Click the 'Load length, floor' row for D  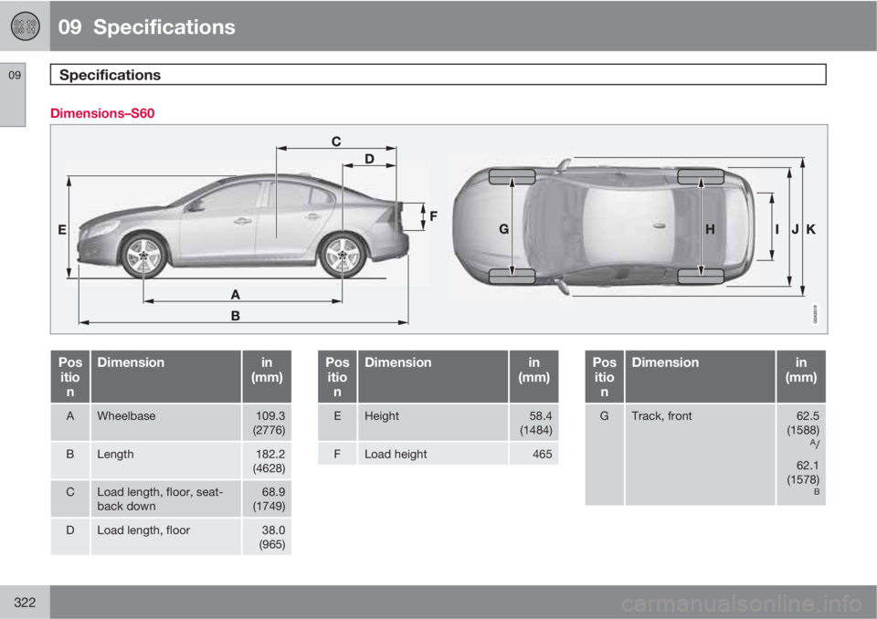(165, 537)
